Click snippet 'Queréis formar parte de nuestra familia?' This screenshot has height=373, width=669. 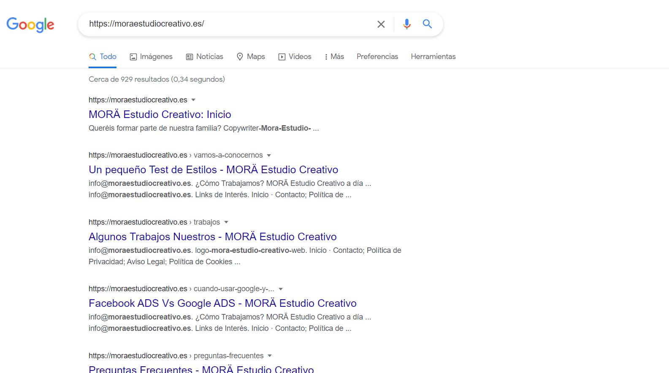click(155, 128)
